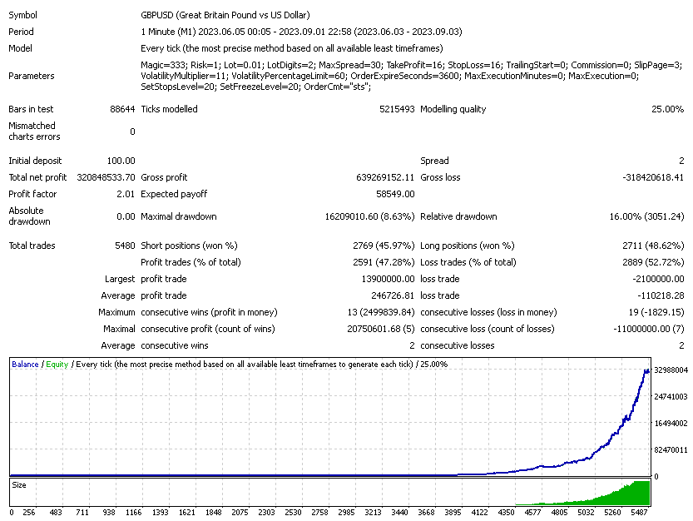
Task: Click the Equity legend label on the chart
Action: coord(57,365)
